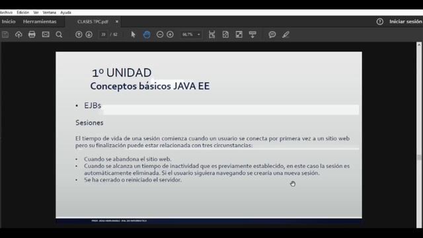
Task: Click Iniciar sesión button
Action: click(405, 22)
